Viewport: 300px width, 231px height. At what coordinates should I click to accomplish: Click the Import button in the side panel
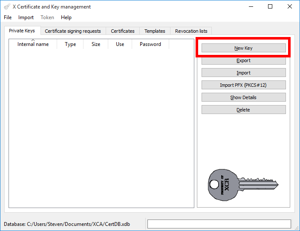(x=243, y=73)
